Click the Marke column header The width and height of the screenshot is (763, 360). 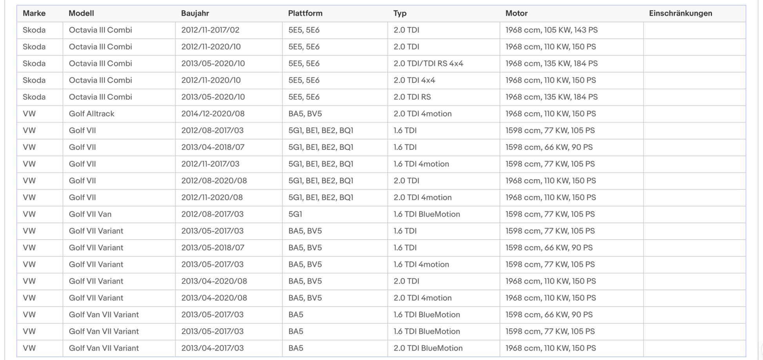[34, 13]
